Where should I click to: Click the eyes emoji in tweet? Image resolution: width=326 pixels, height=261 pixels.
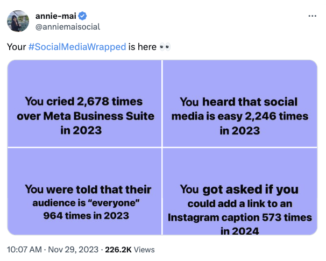pyautogui.click(x=165, y=47)
